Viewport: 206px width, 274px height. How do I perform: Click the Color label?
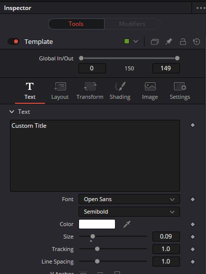[66, 224]
